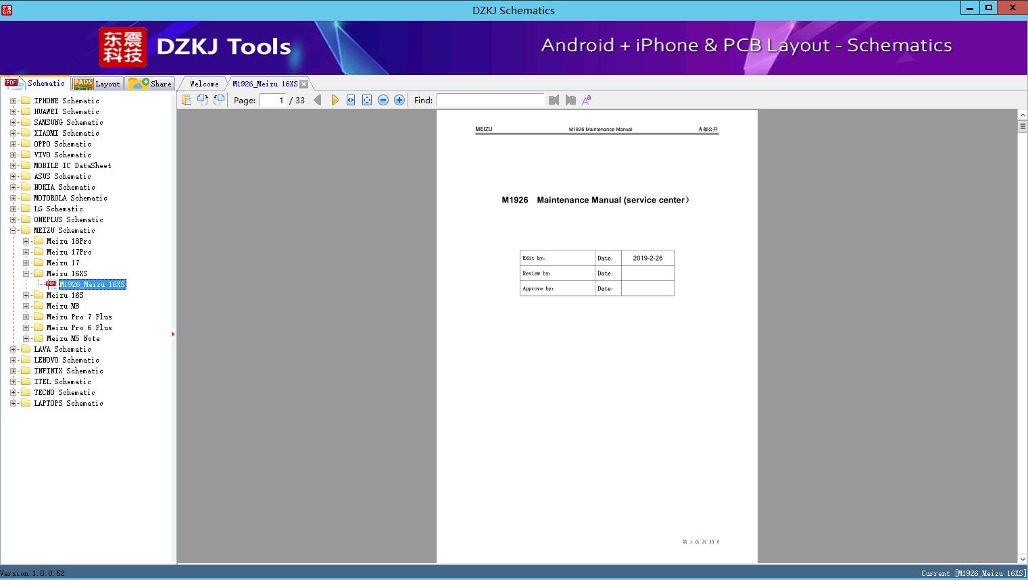Go to previous page arrow
Screen dimensions: 1028x580
tap(318, 100)
